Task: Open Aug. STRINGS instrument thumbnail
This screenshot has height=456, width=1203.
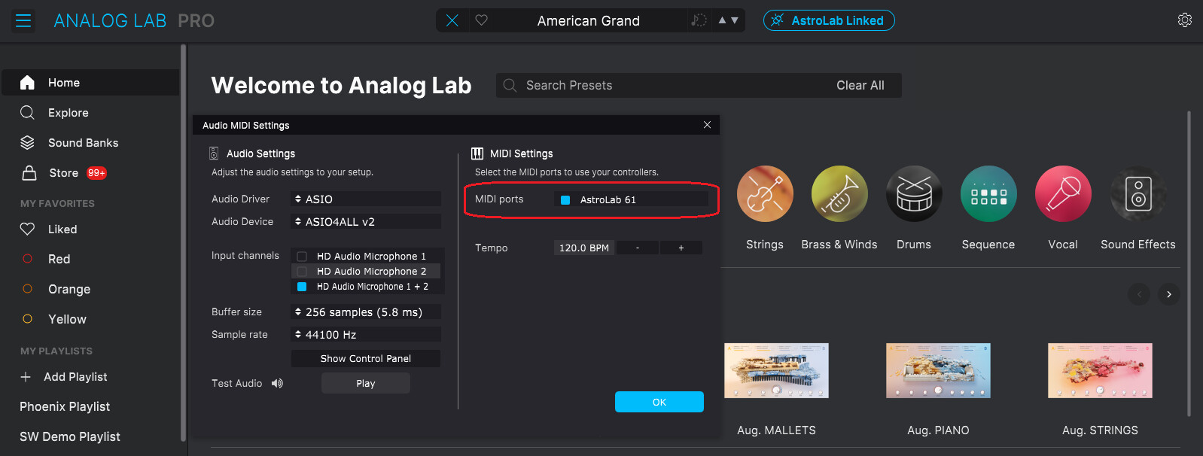Action: [1100, 370]
